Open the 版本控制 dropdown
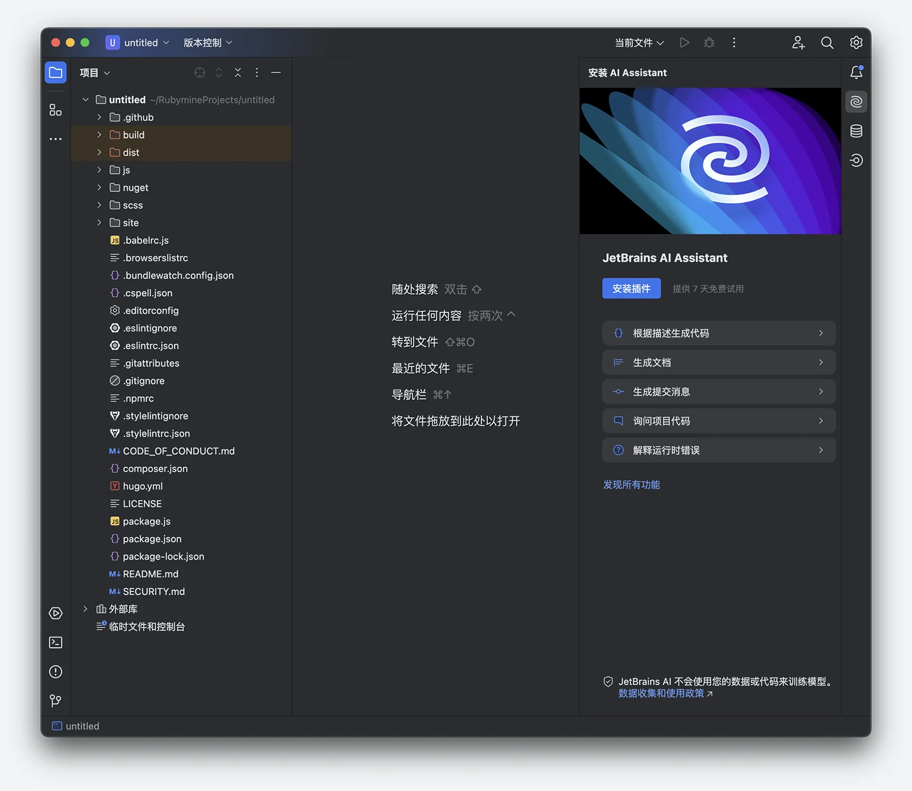Image resolution: width=912 pixels, height=791 pixels. point(208,43)
